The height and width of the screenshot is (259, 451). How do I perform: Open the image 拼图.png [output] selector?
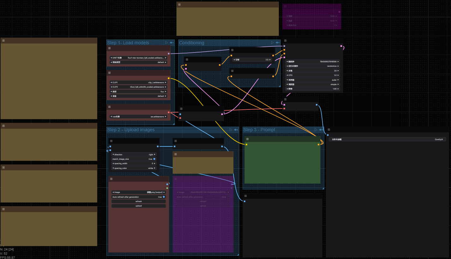[x=139, y=192]
